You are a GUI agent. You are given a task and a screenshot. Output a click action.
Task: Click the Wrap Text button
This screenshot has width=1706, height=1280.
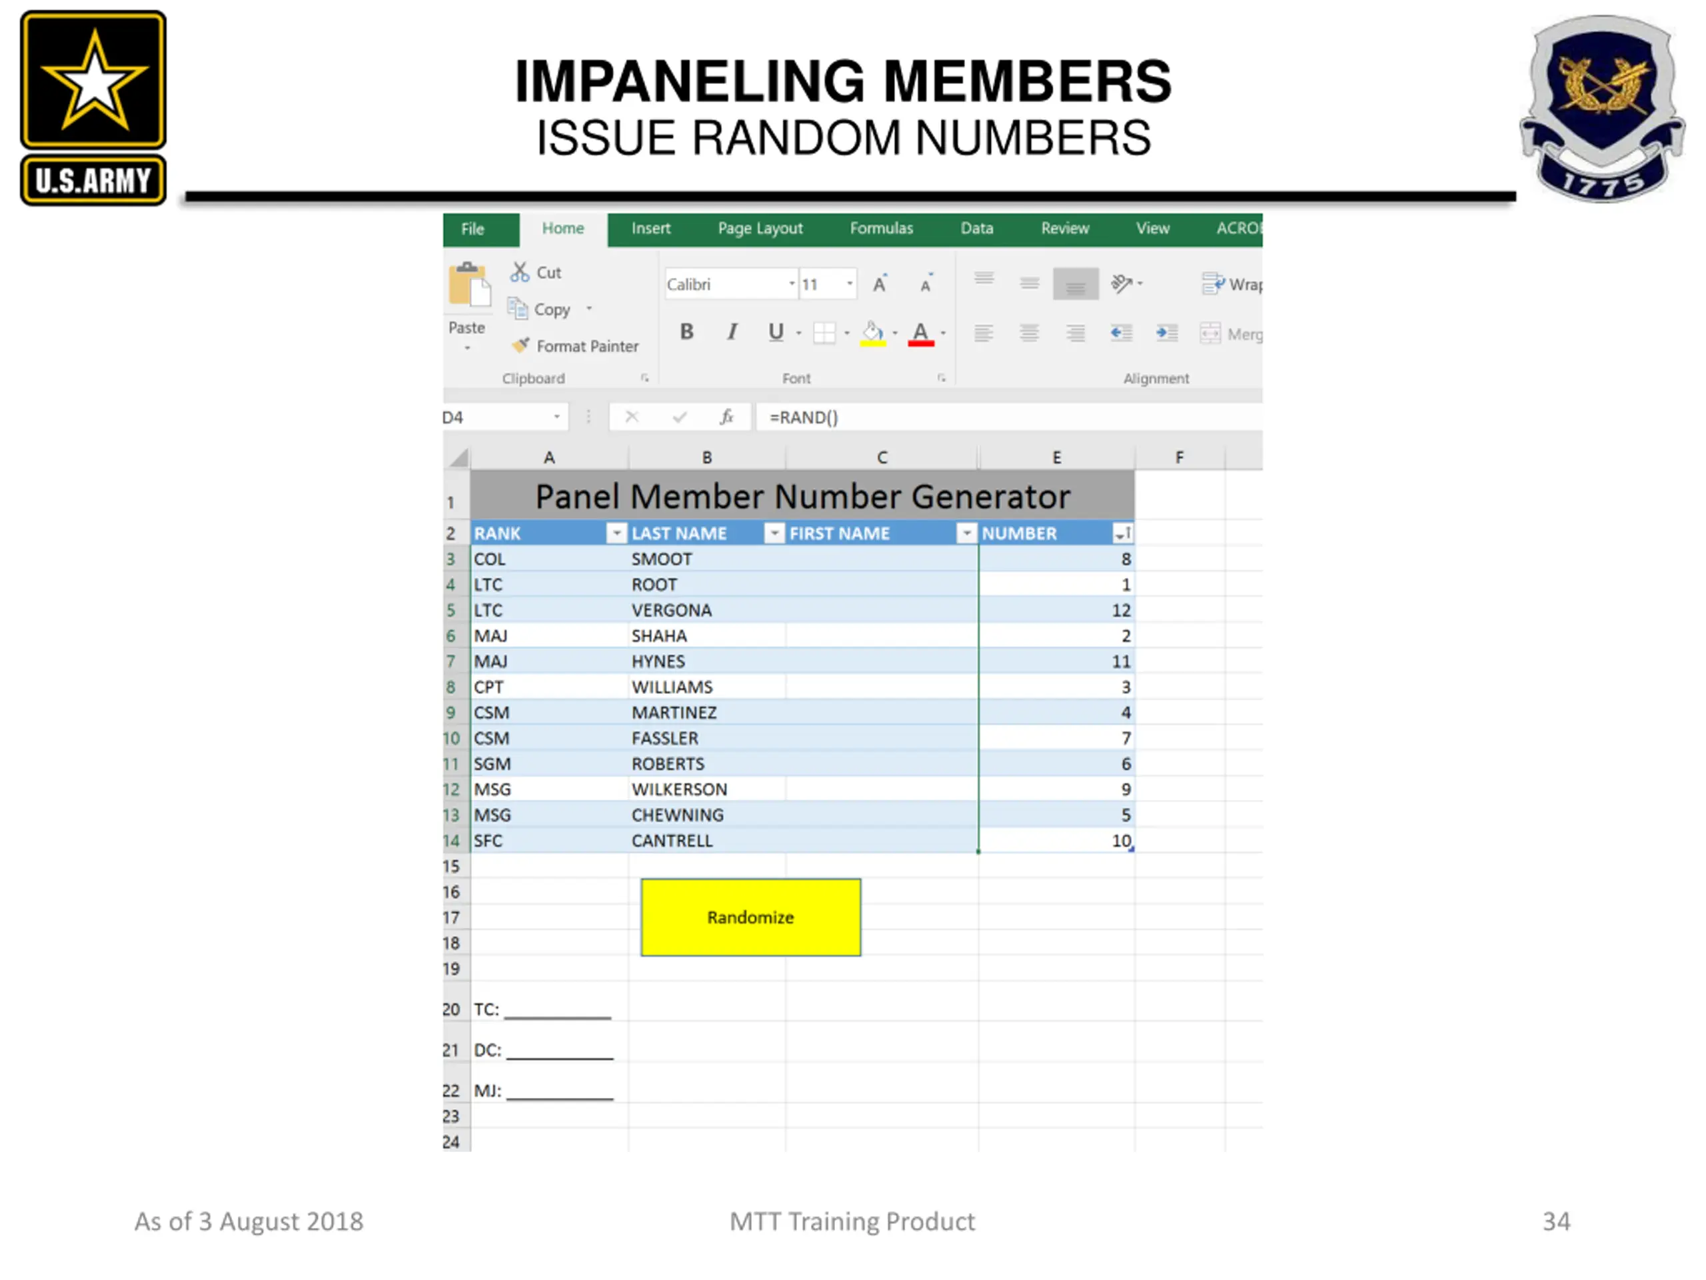(x=1232, y=284)
